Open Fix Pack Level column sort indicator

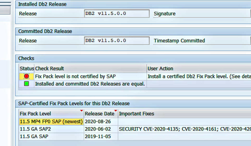(82, 111)
